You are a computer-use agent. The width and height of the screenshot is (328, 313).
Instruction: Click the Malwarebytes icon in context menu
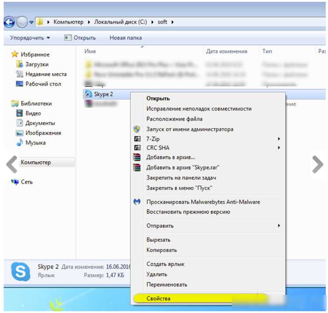coord(137,202)
